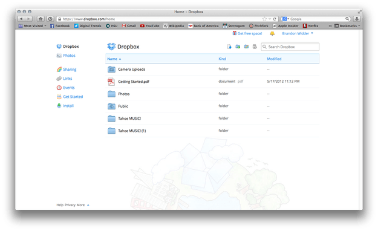Click the browser forward button
Screen dimensions: 378x231
tap(28, 19)
